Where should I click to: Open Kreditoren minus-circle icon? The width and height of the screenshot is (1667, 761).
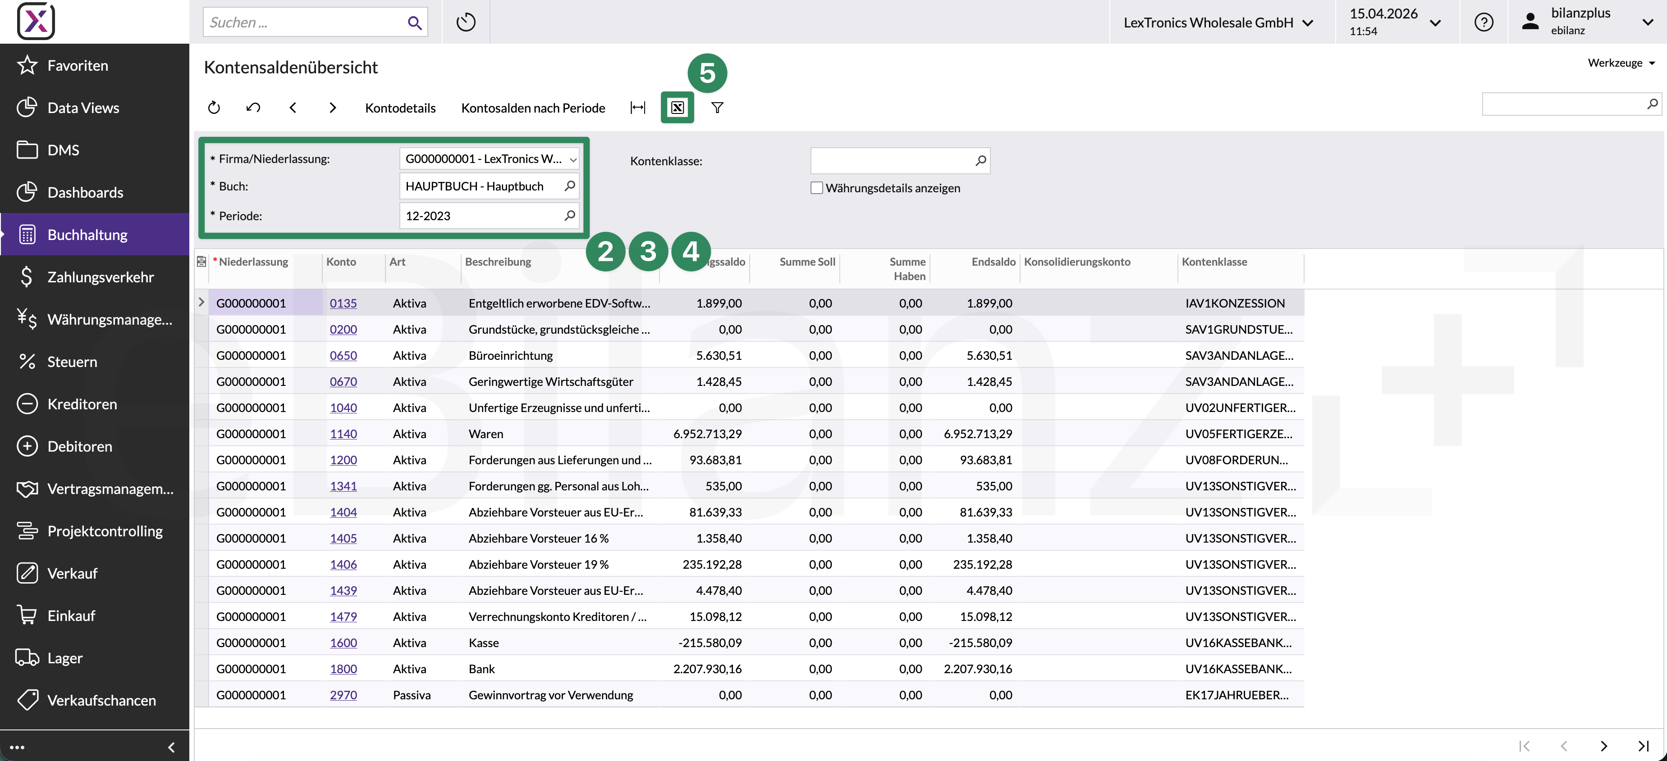[x=27, y=404]
